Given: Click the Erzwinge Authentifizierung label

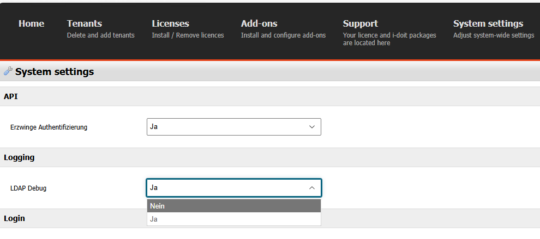Looking at the screenshot, I should tap(49, 127).
